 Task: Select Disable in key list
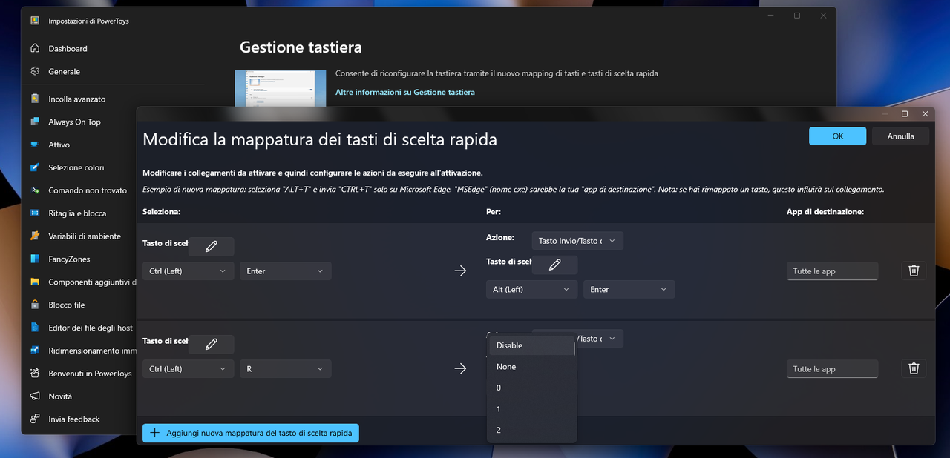pyautogui.click(x=531, y=345)
